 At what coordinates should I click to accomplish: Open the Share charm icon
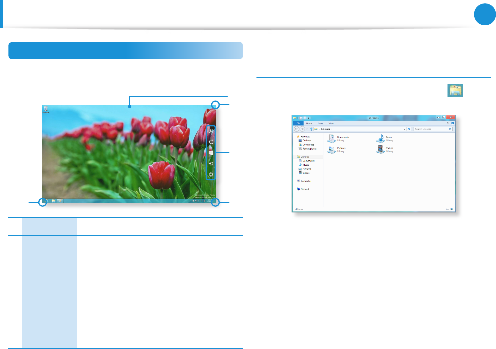pyautogui.click(x=211, y=142)
